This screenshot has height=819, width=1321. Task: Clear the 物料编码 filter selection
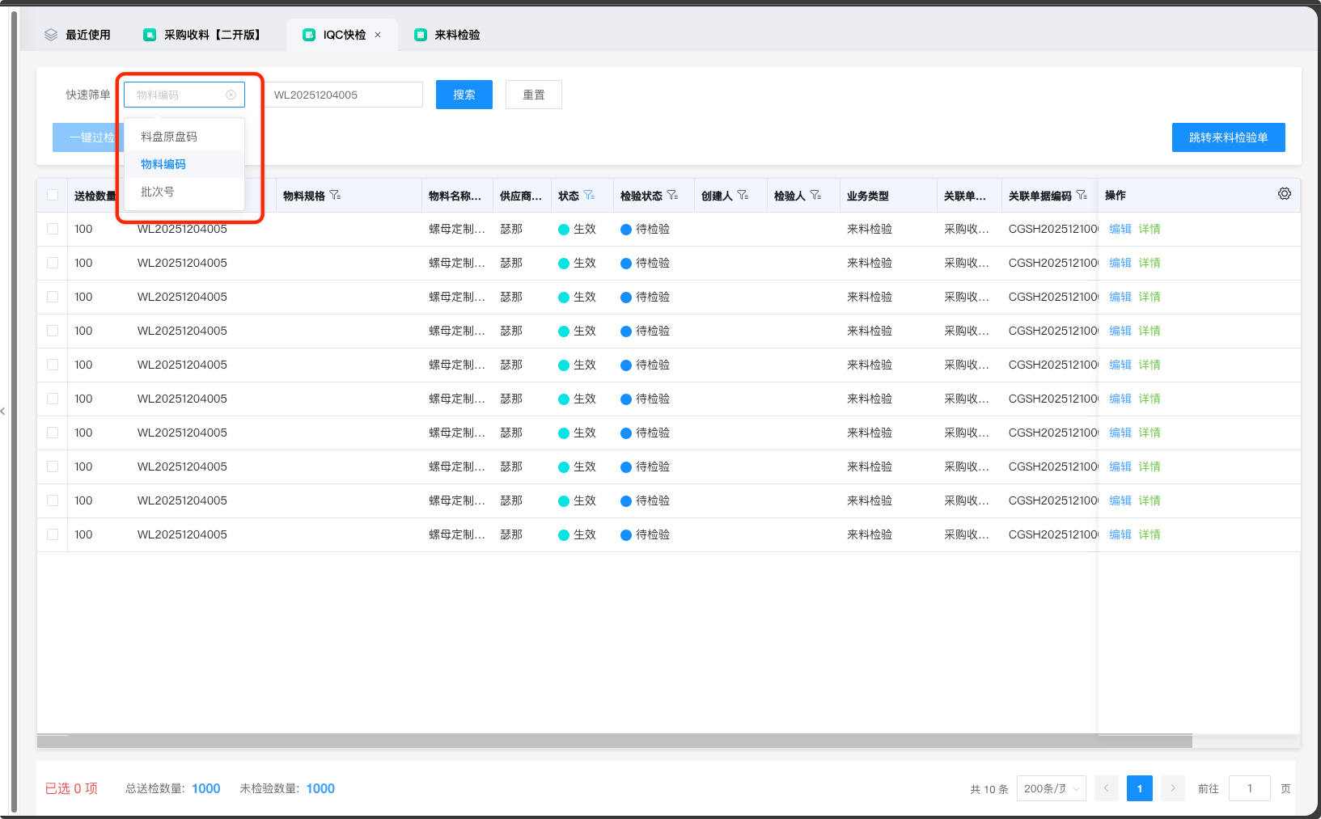[231, 95]
